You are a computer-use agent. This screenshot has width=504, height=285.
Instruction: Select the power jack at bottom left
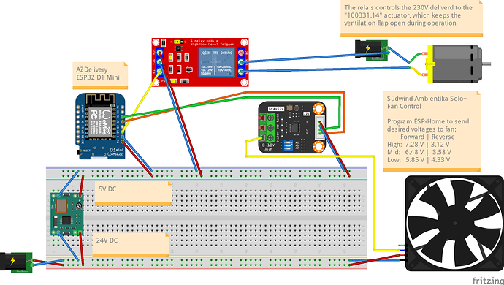pyautogui.click(x=16, y=262)
